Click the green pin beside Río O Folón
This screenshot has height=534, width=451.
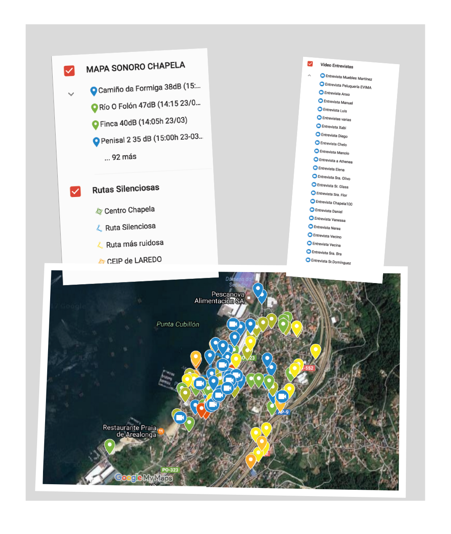95,108
